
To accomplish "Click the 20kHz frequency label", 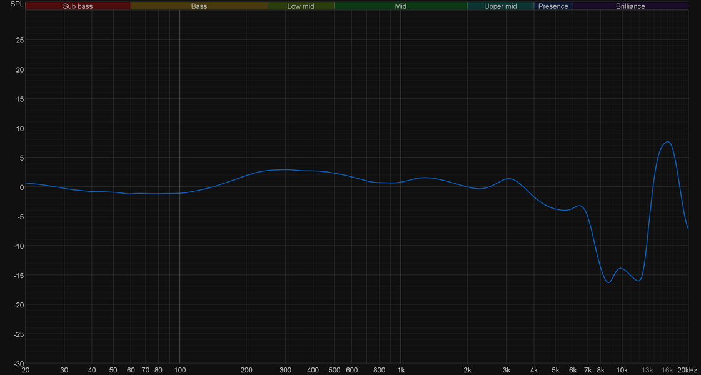I will (x=687, y=370).
